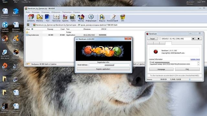207x116 pixels.
Task: Click the red record logo in Bandicam
Action: [x=156, y=52]
